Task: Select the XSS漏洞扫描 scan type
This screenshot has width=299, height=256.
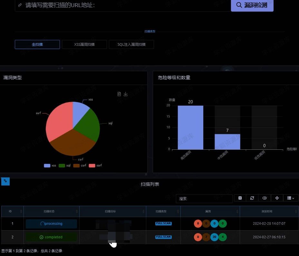Action: 84,44
